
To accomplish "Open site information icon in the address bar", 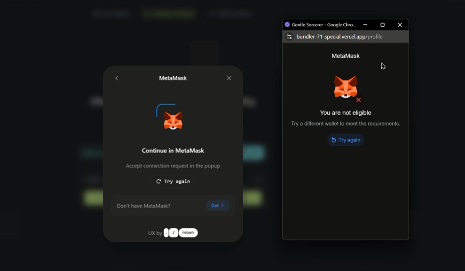I will pyautogui.click(x=289, y=37).
